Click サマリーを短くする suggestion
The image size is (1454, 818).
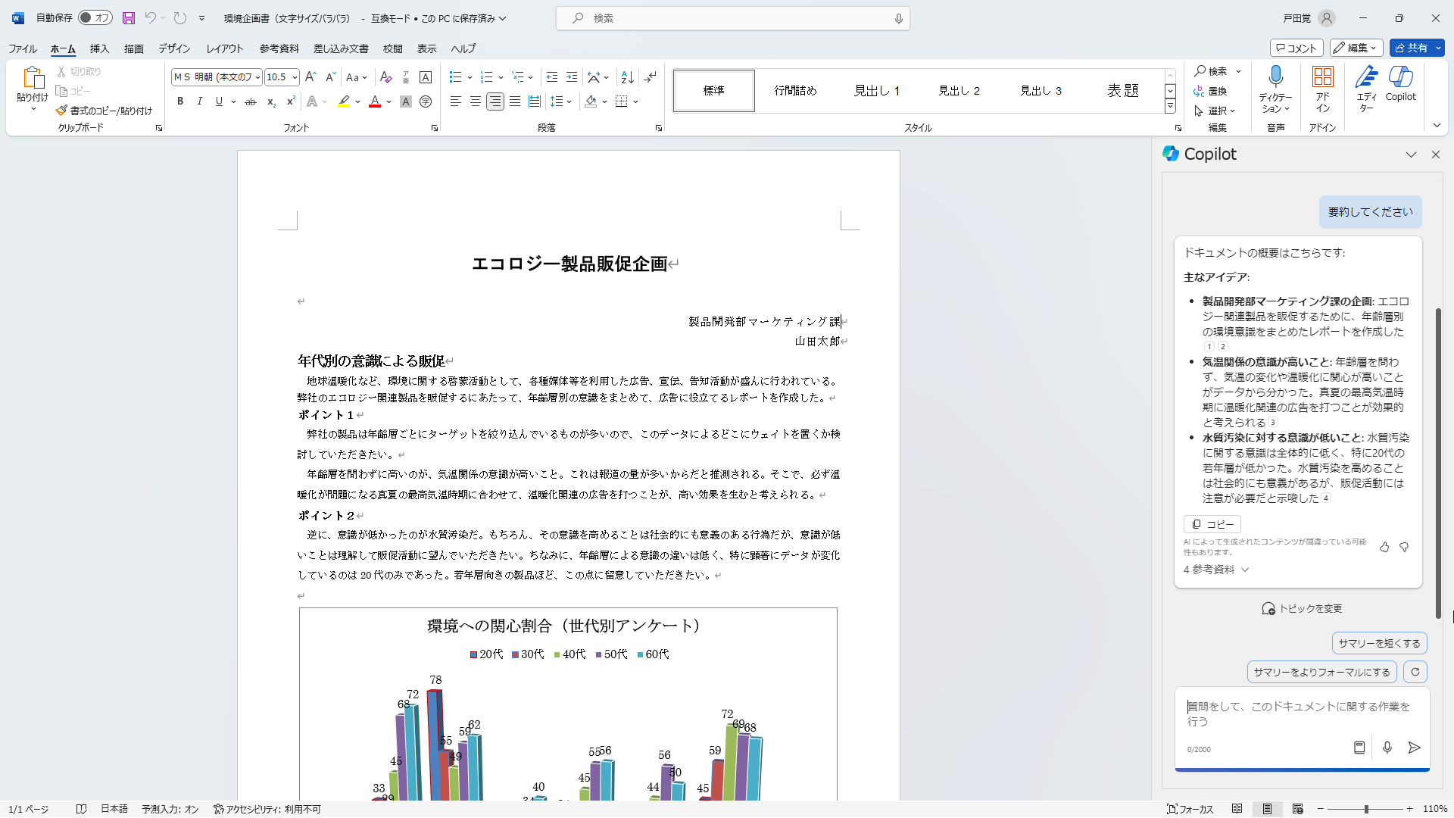[x=1379, y=643]
